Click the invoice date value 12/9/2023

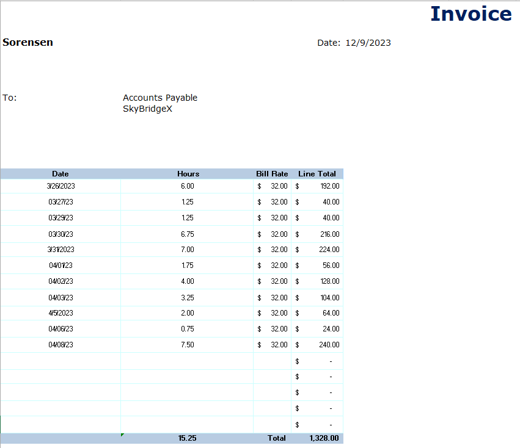(x=368, y=43)
